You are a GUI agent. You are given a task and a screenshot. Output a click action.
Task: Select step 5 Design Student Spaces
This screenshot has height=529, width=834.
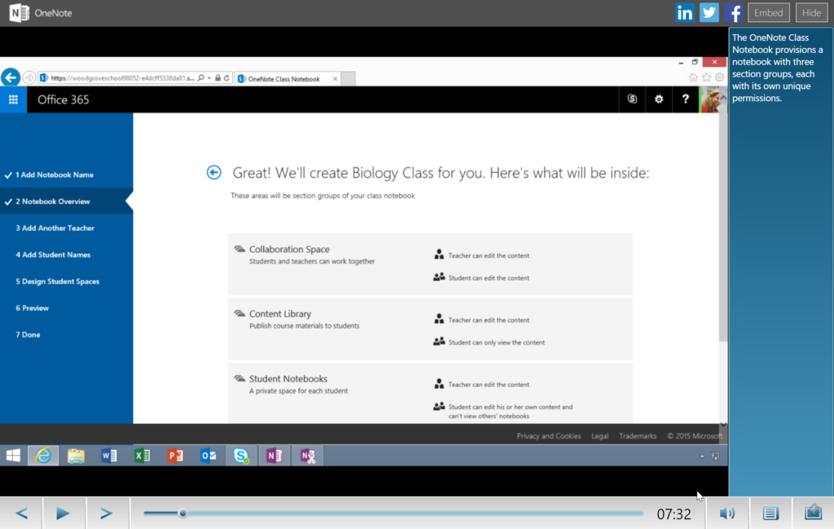[x=58, y=281]
